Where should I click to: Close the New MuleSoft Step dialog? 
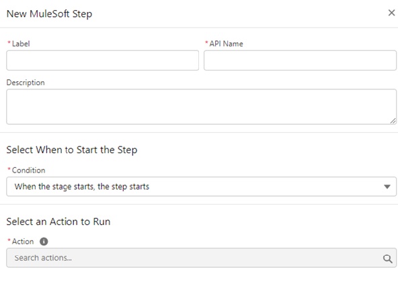(x=391, y=13)
